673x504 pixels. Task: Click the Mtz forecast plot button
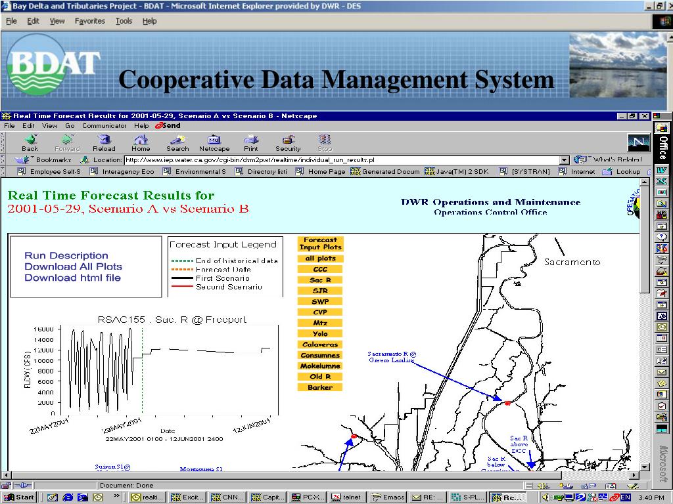320,323
